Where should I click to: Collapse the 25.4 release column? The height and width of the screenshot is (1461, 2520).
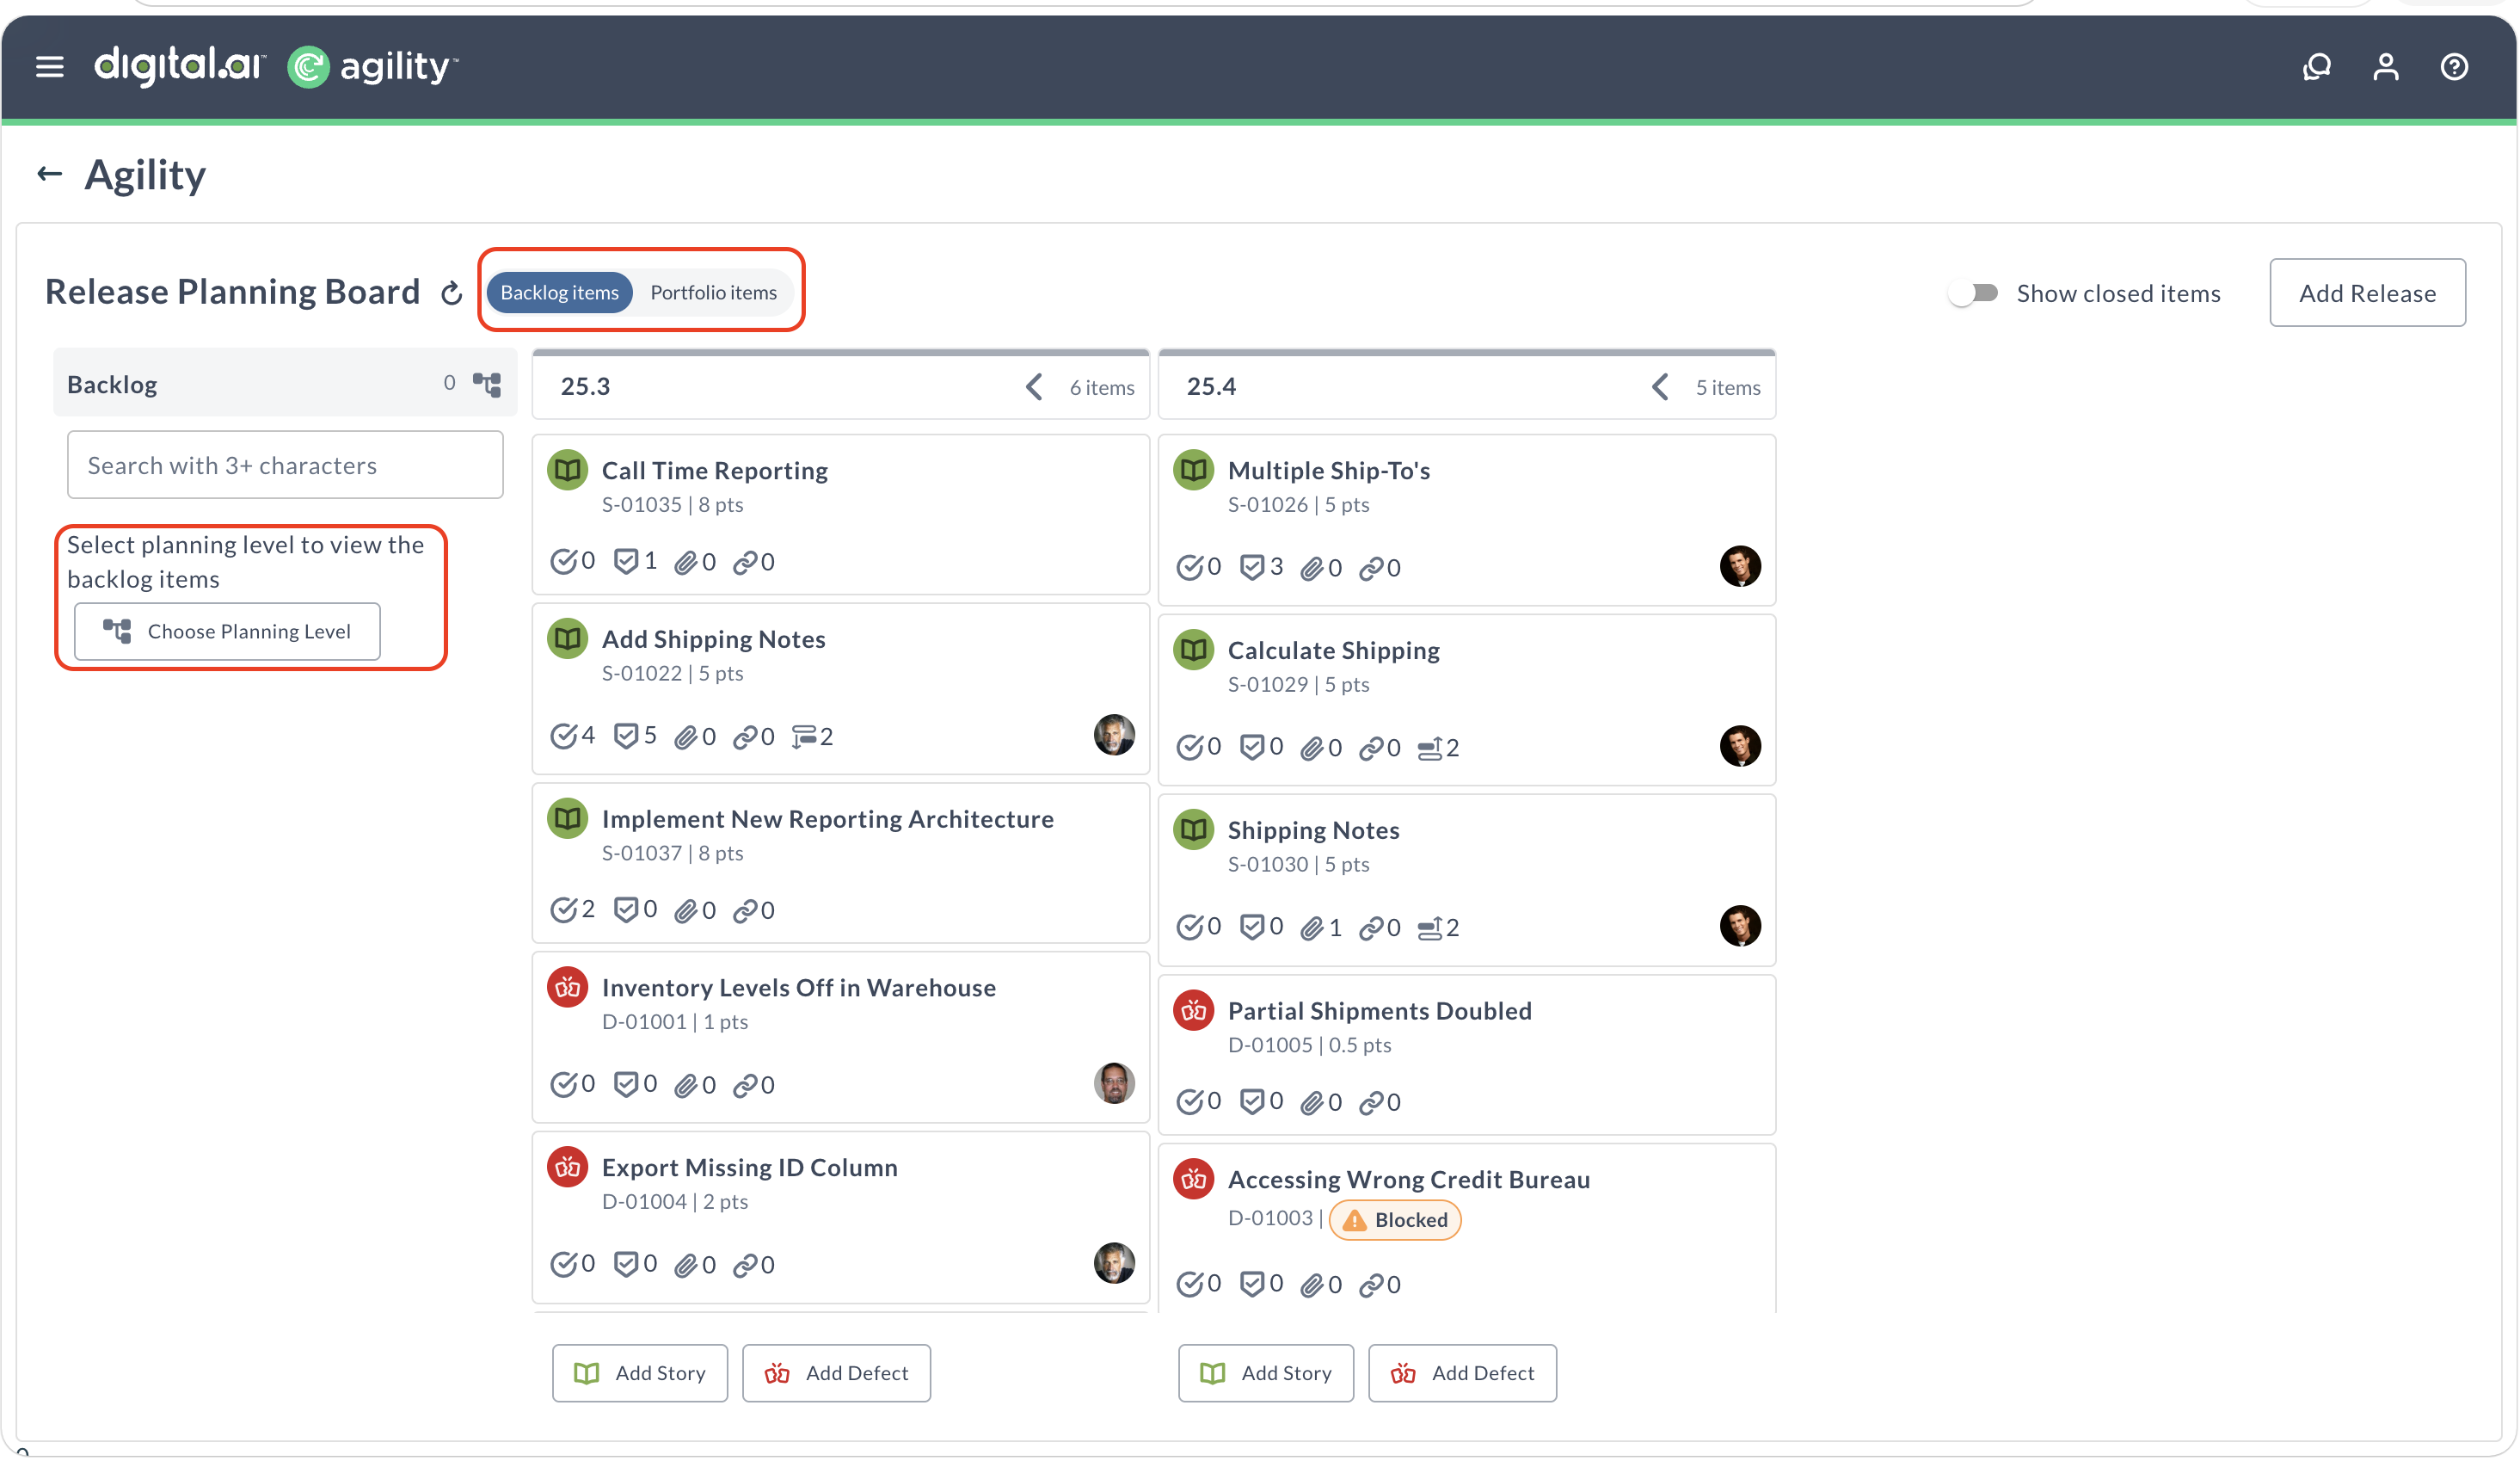point(1660,386)
